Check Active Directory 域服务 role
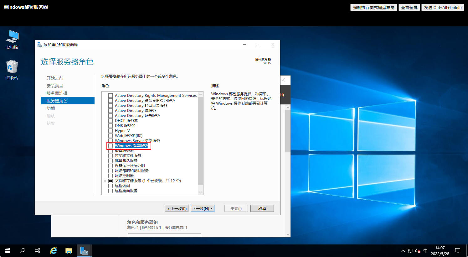Image resolution: width=468 pixels, height=257 pixels. [111, 111]
